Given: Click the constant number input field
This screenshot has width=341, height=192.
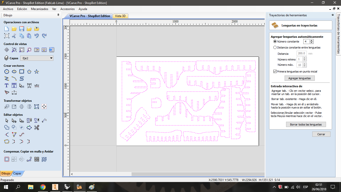Looking at the screenshot, I should [x=306, y=41].
